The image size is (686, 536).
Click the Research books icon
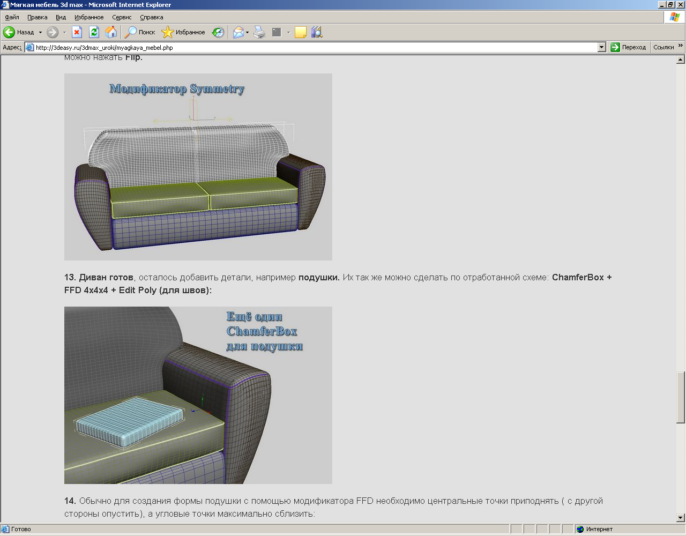317,32
